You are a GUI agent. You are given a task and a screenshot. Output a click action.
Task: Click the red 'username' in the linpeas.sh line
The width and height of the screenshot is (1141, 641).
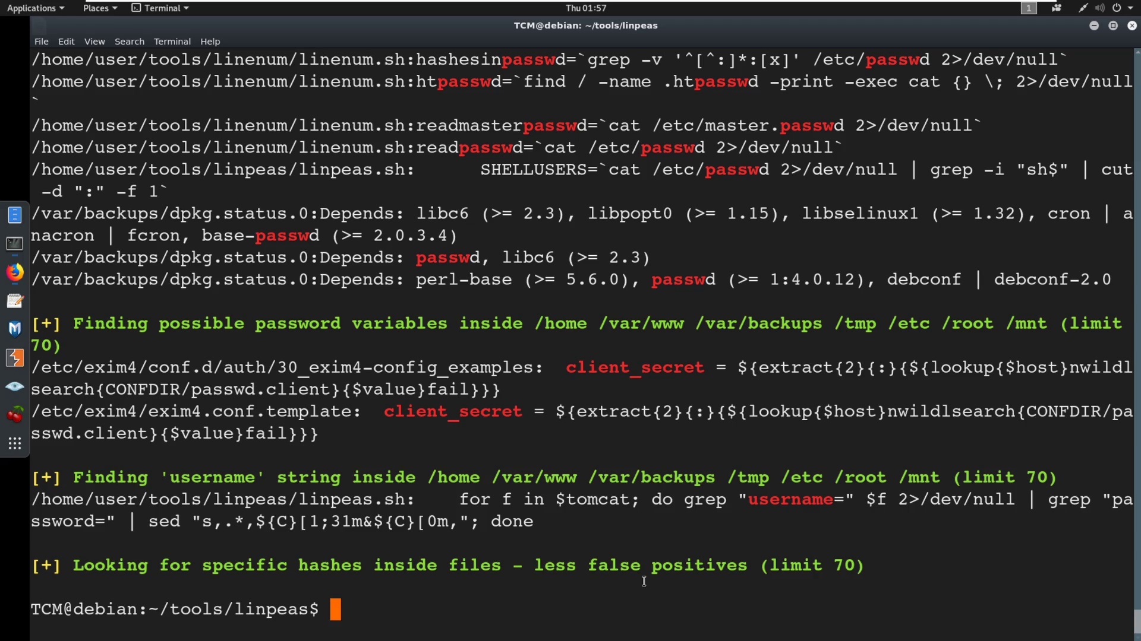pyautogui.click(x=790, y=499)
